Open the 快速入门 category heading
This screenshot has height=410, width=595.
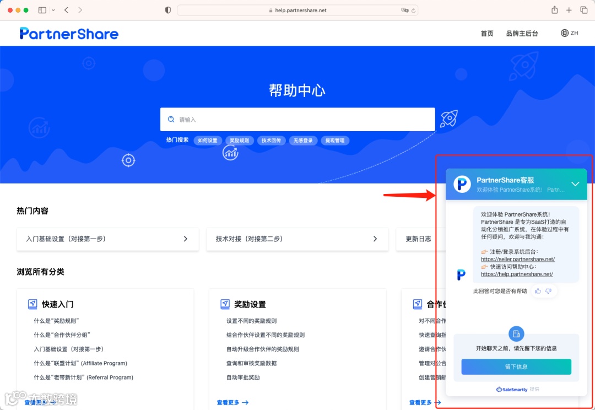click(58, 304)
